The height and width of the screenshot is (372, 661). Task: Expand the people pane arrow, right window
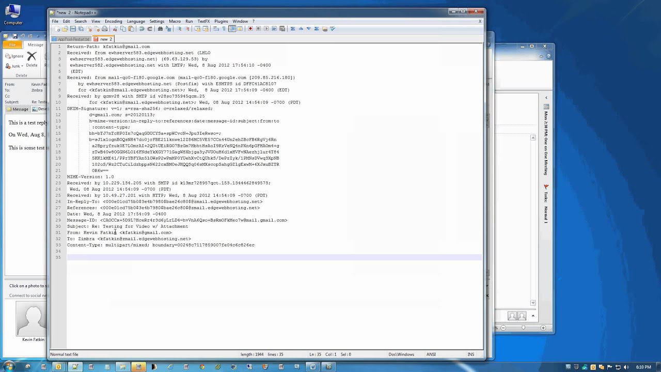(x=533, y=316)
